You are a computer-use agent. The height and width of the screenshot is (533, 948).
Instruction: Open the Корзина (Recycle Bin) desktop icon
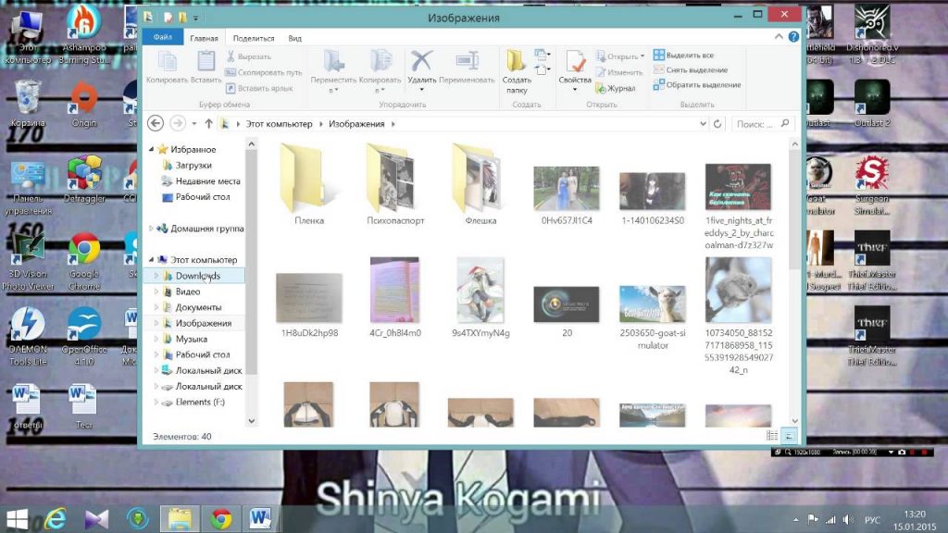27,104
